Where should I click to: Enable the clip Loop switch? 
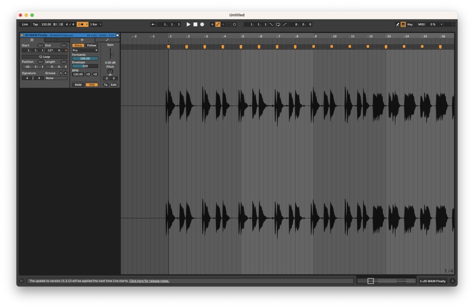pos(44,57)
